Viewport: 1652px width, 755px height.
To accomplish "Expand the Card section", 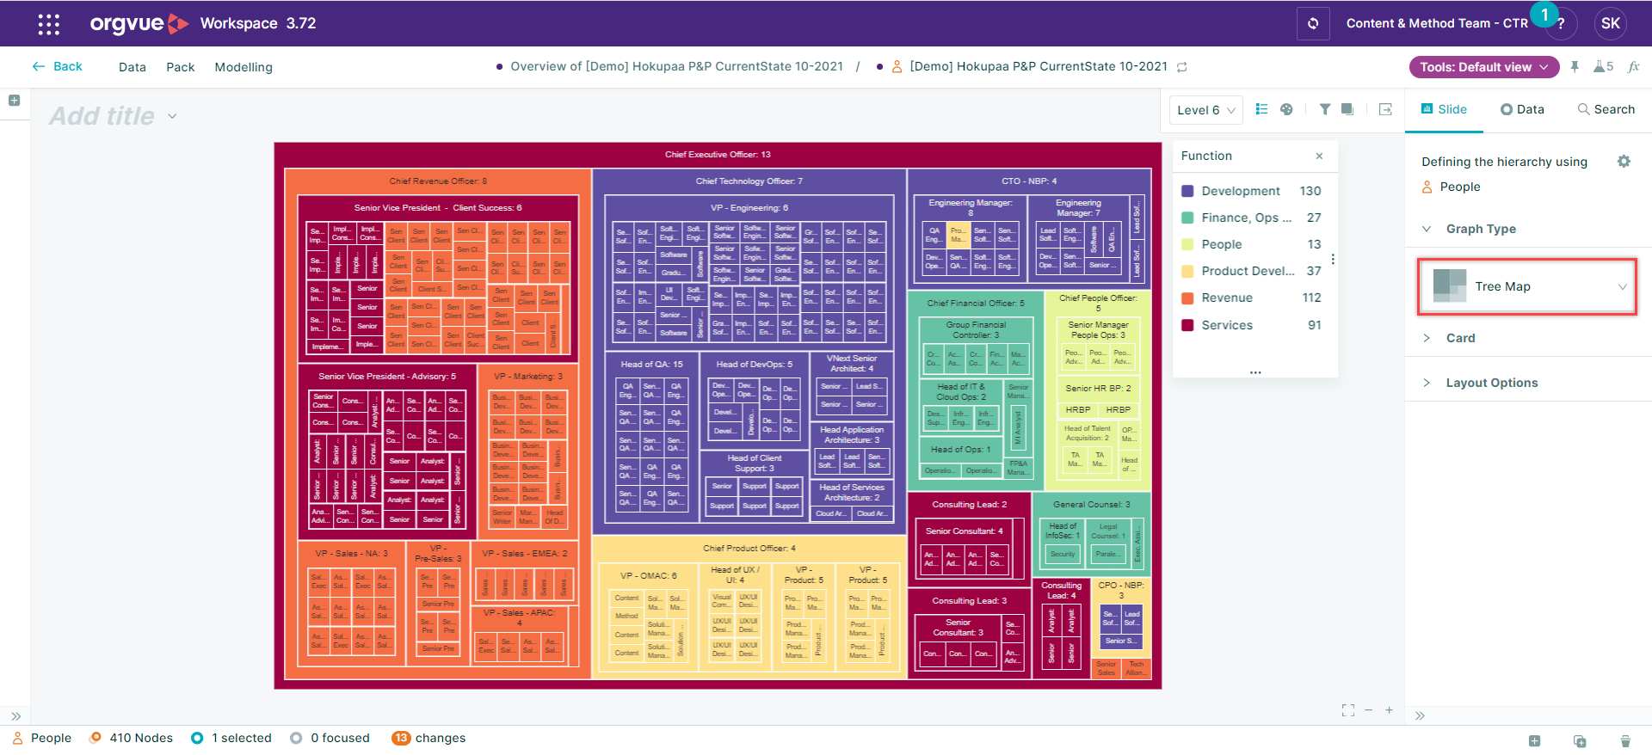I will tap(1427, 338).
